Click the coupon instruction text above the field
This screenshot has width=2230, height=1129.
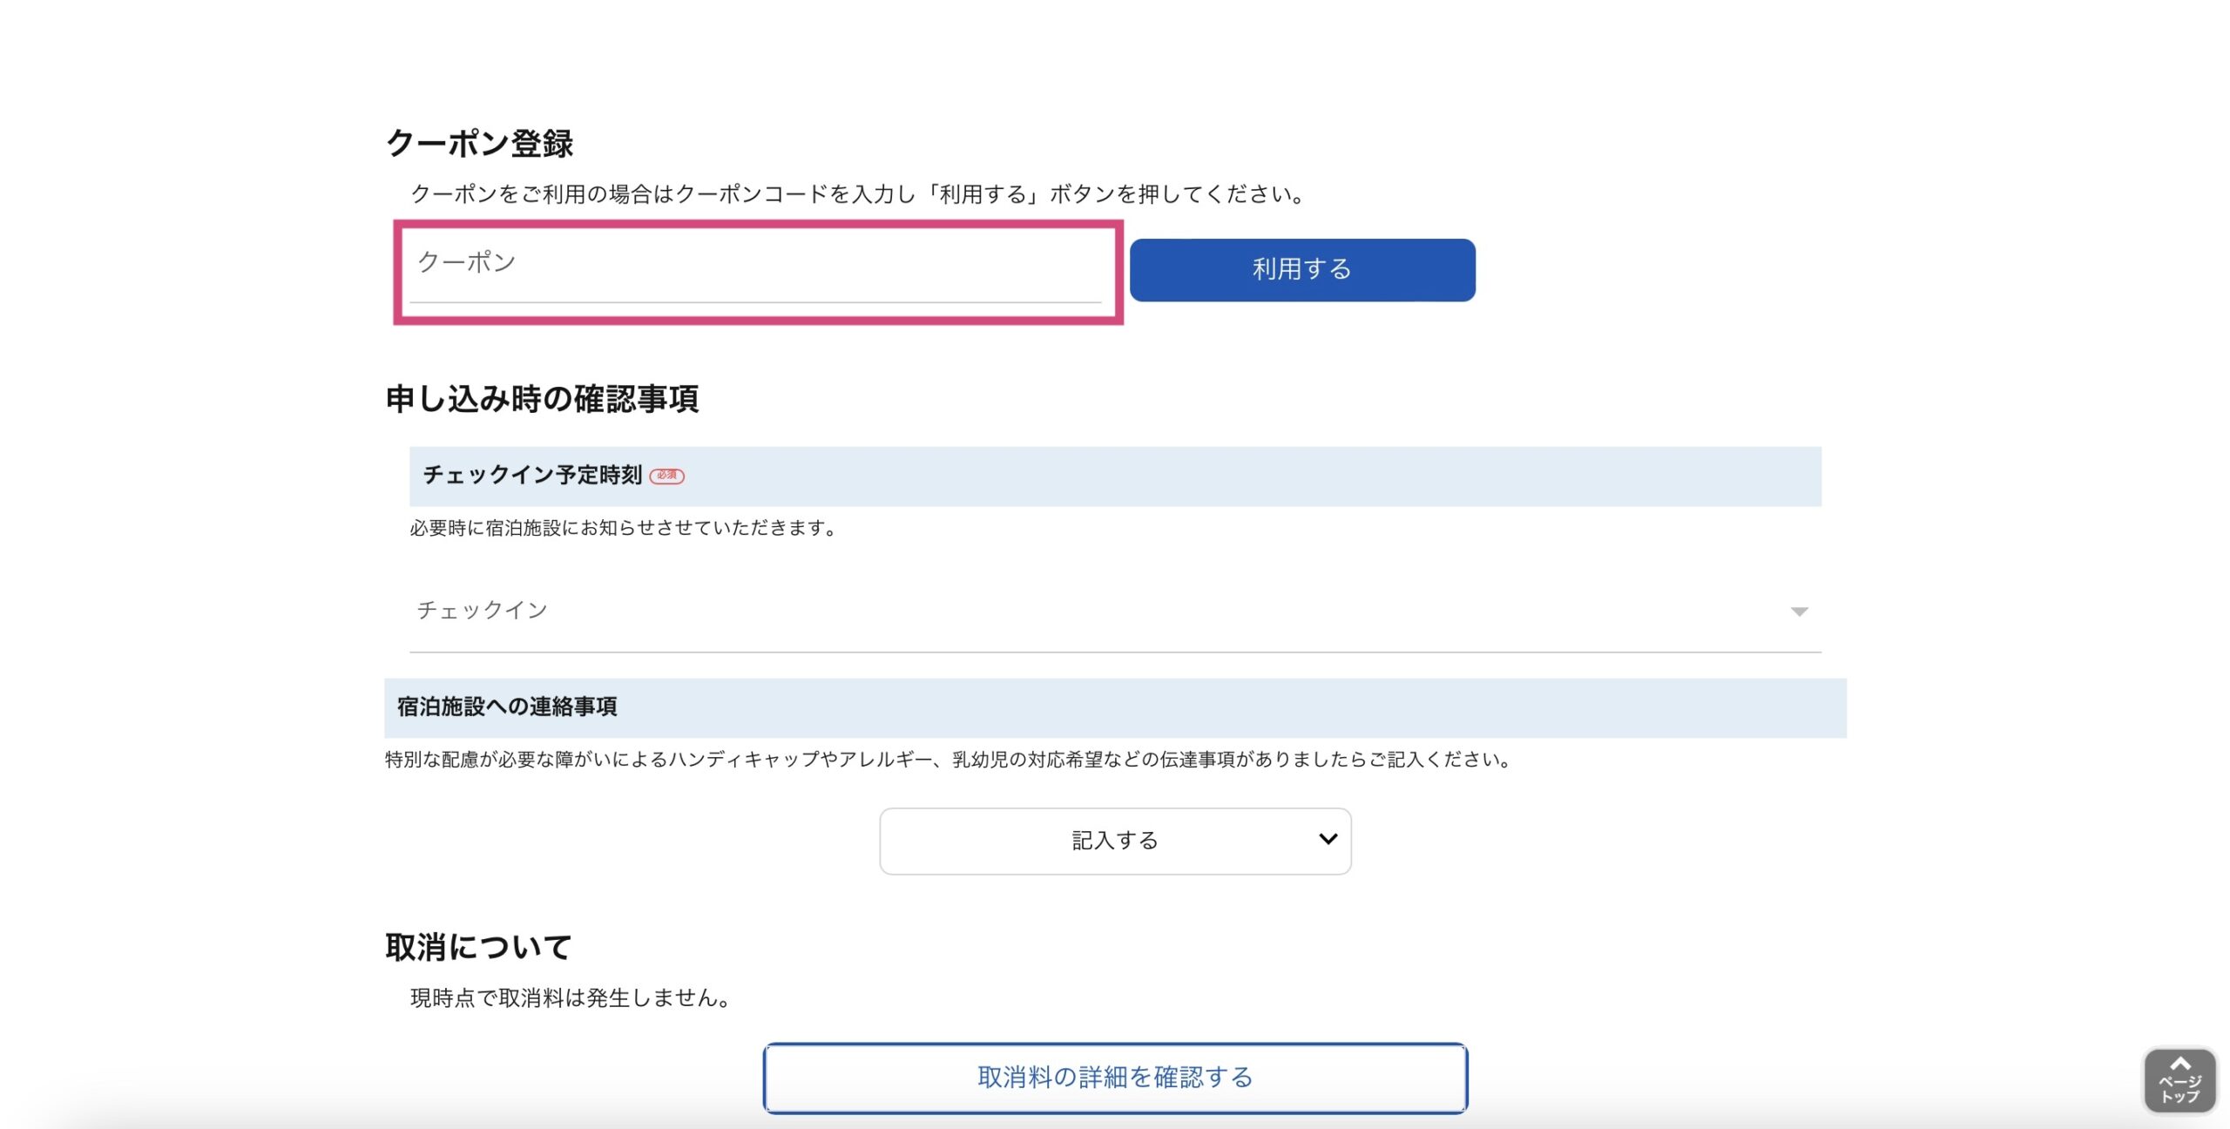point(857,193)
